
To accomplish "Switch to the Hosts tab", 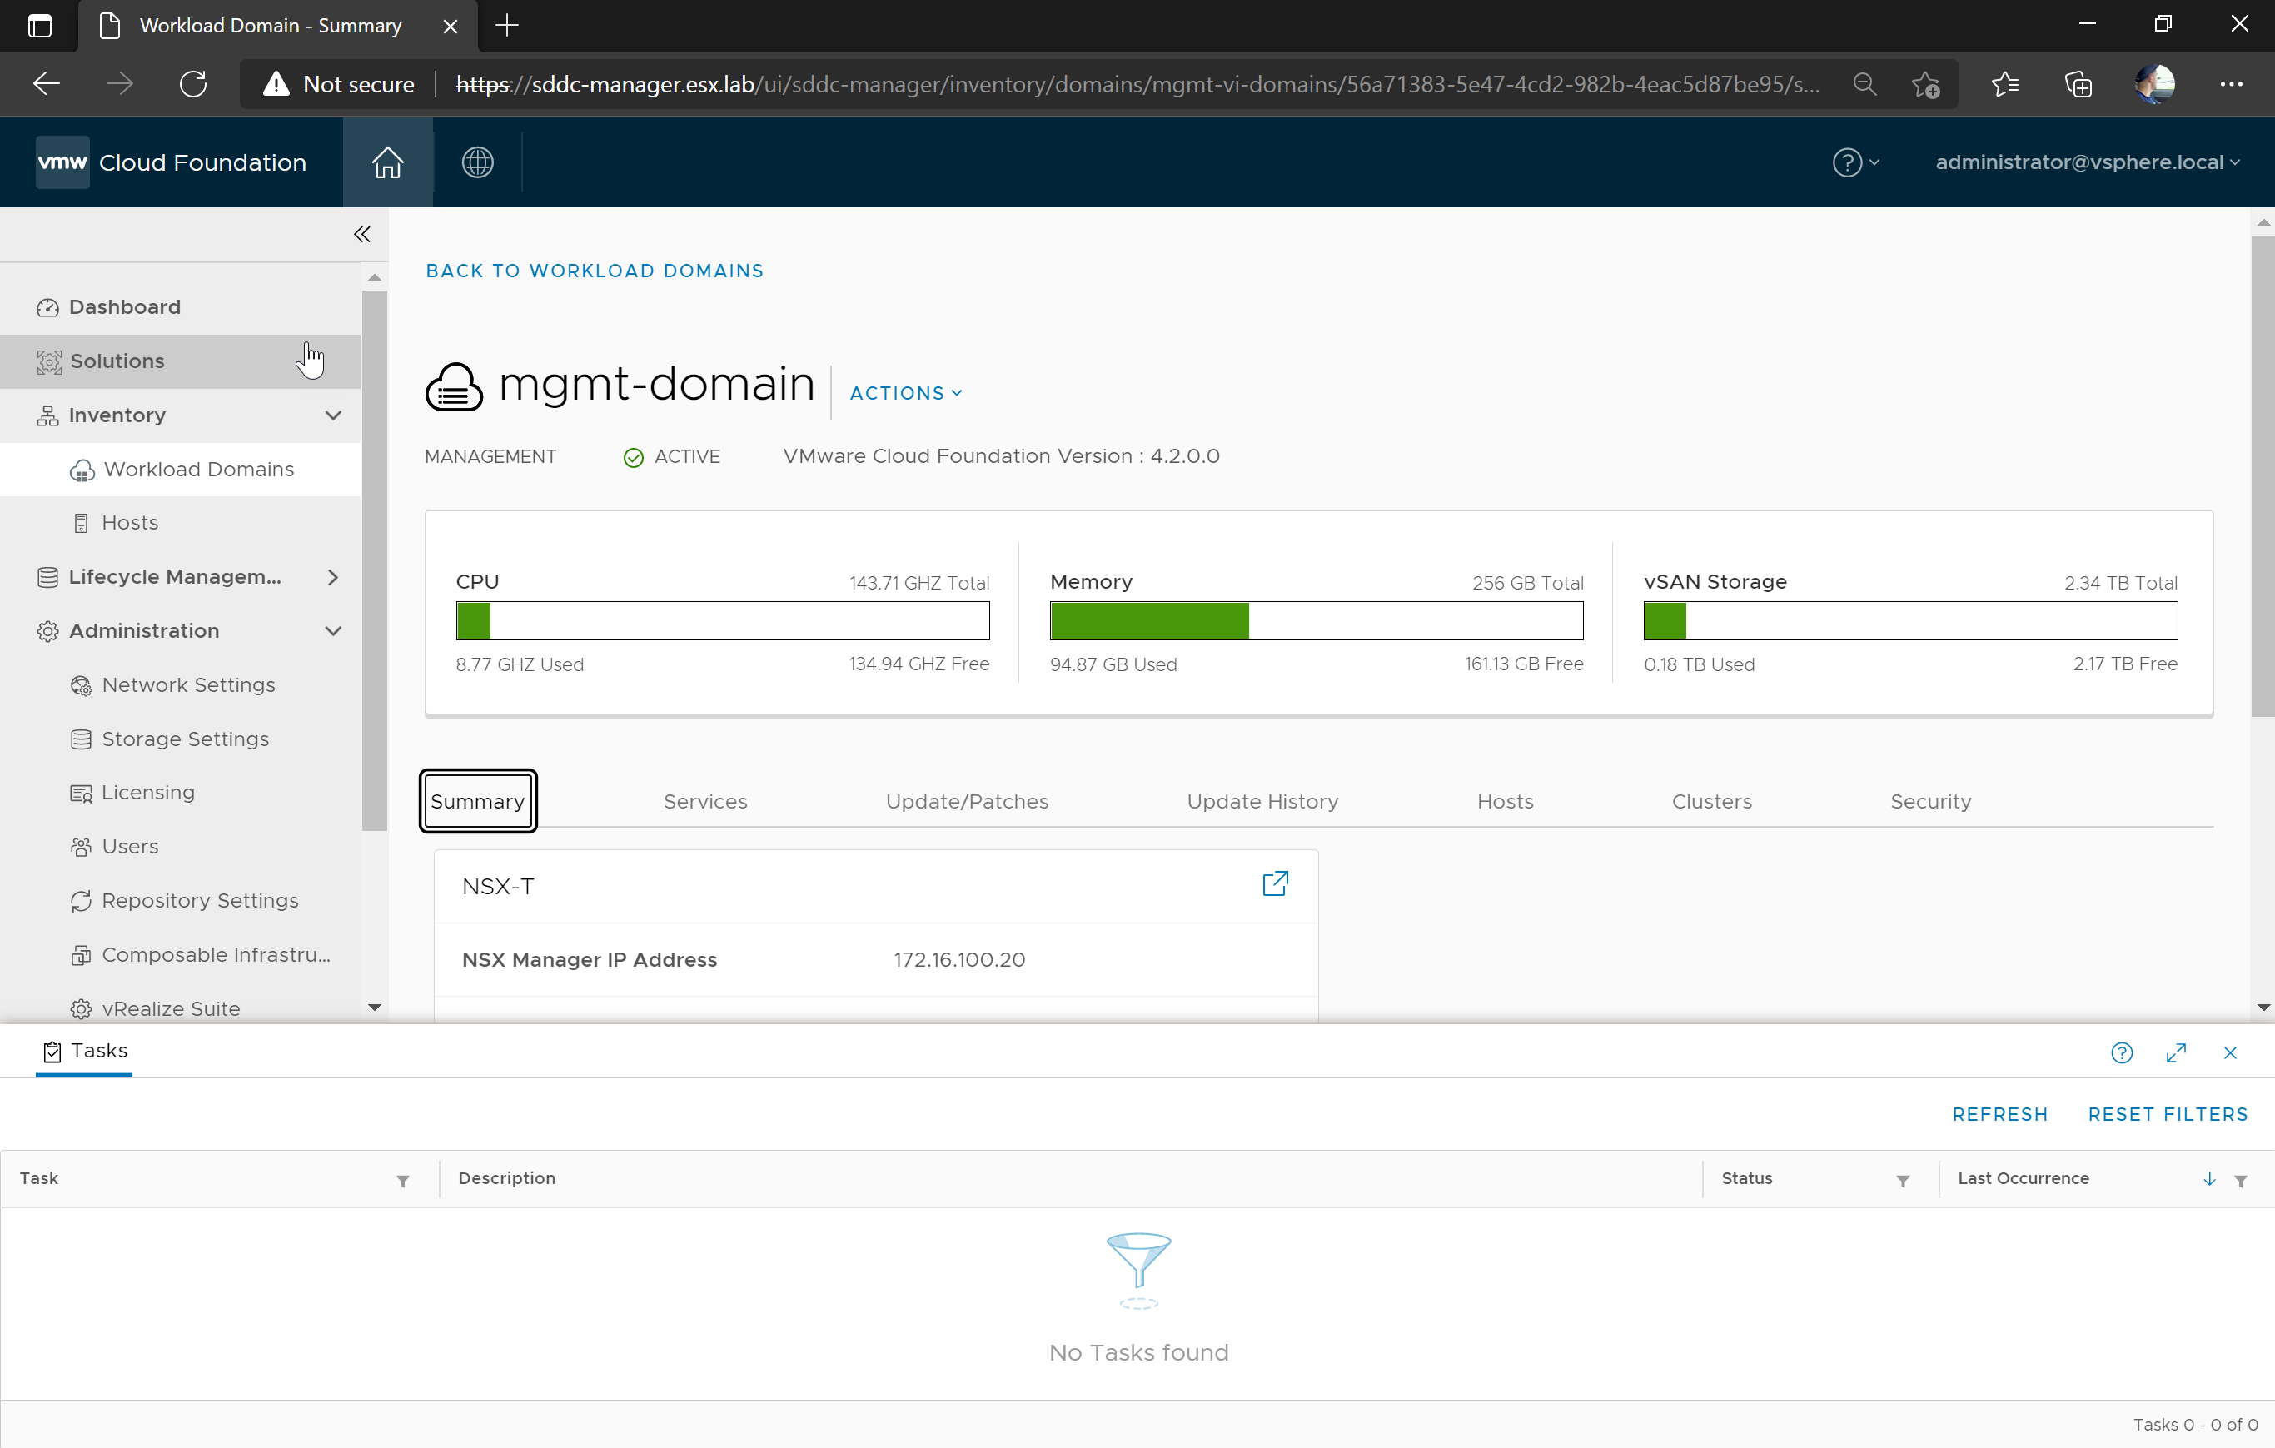I will 1505,801.
